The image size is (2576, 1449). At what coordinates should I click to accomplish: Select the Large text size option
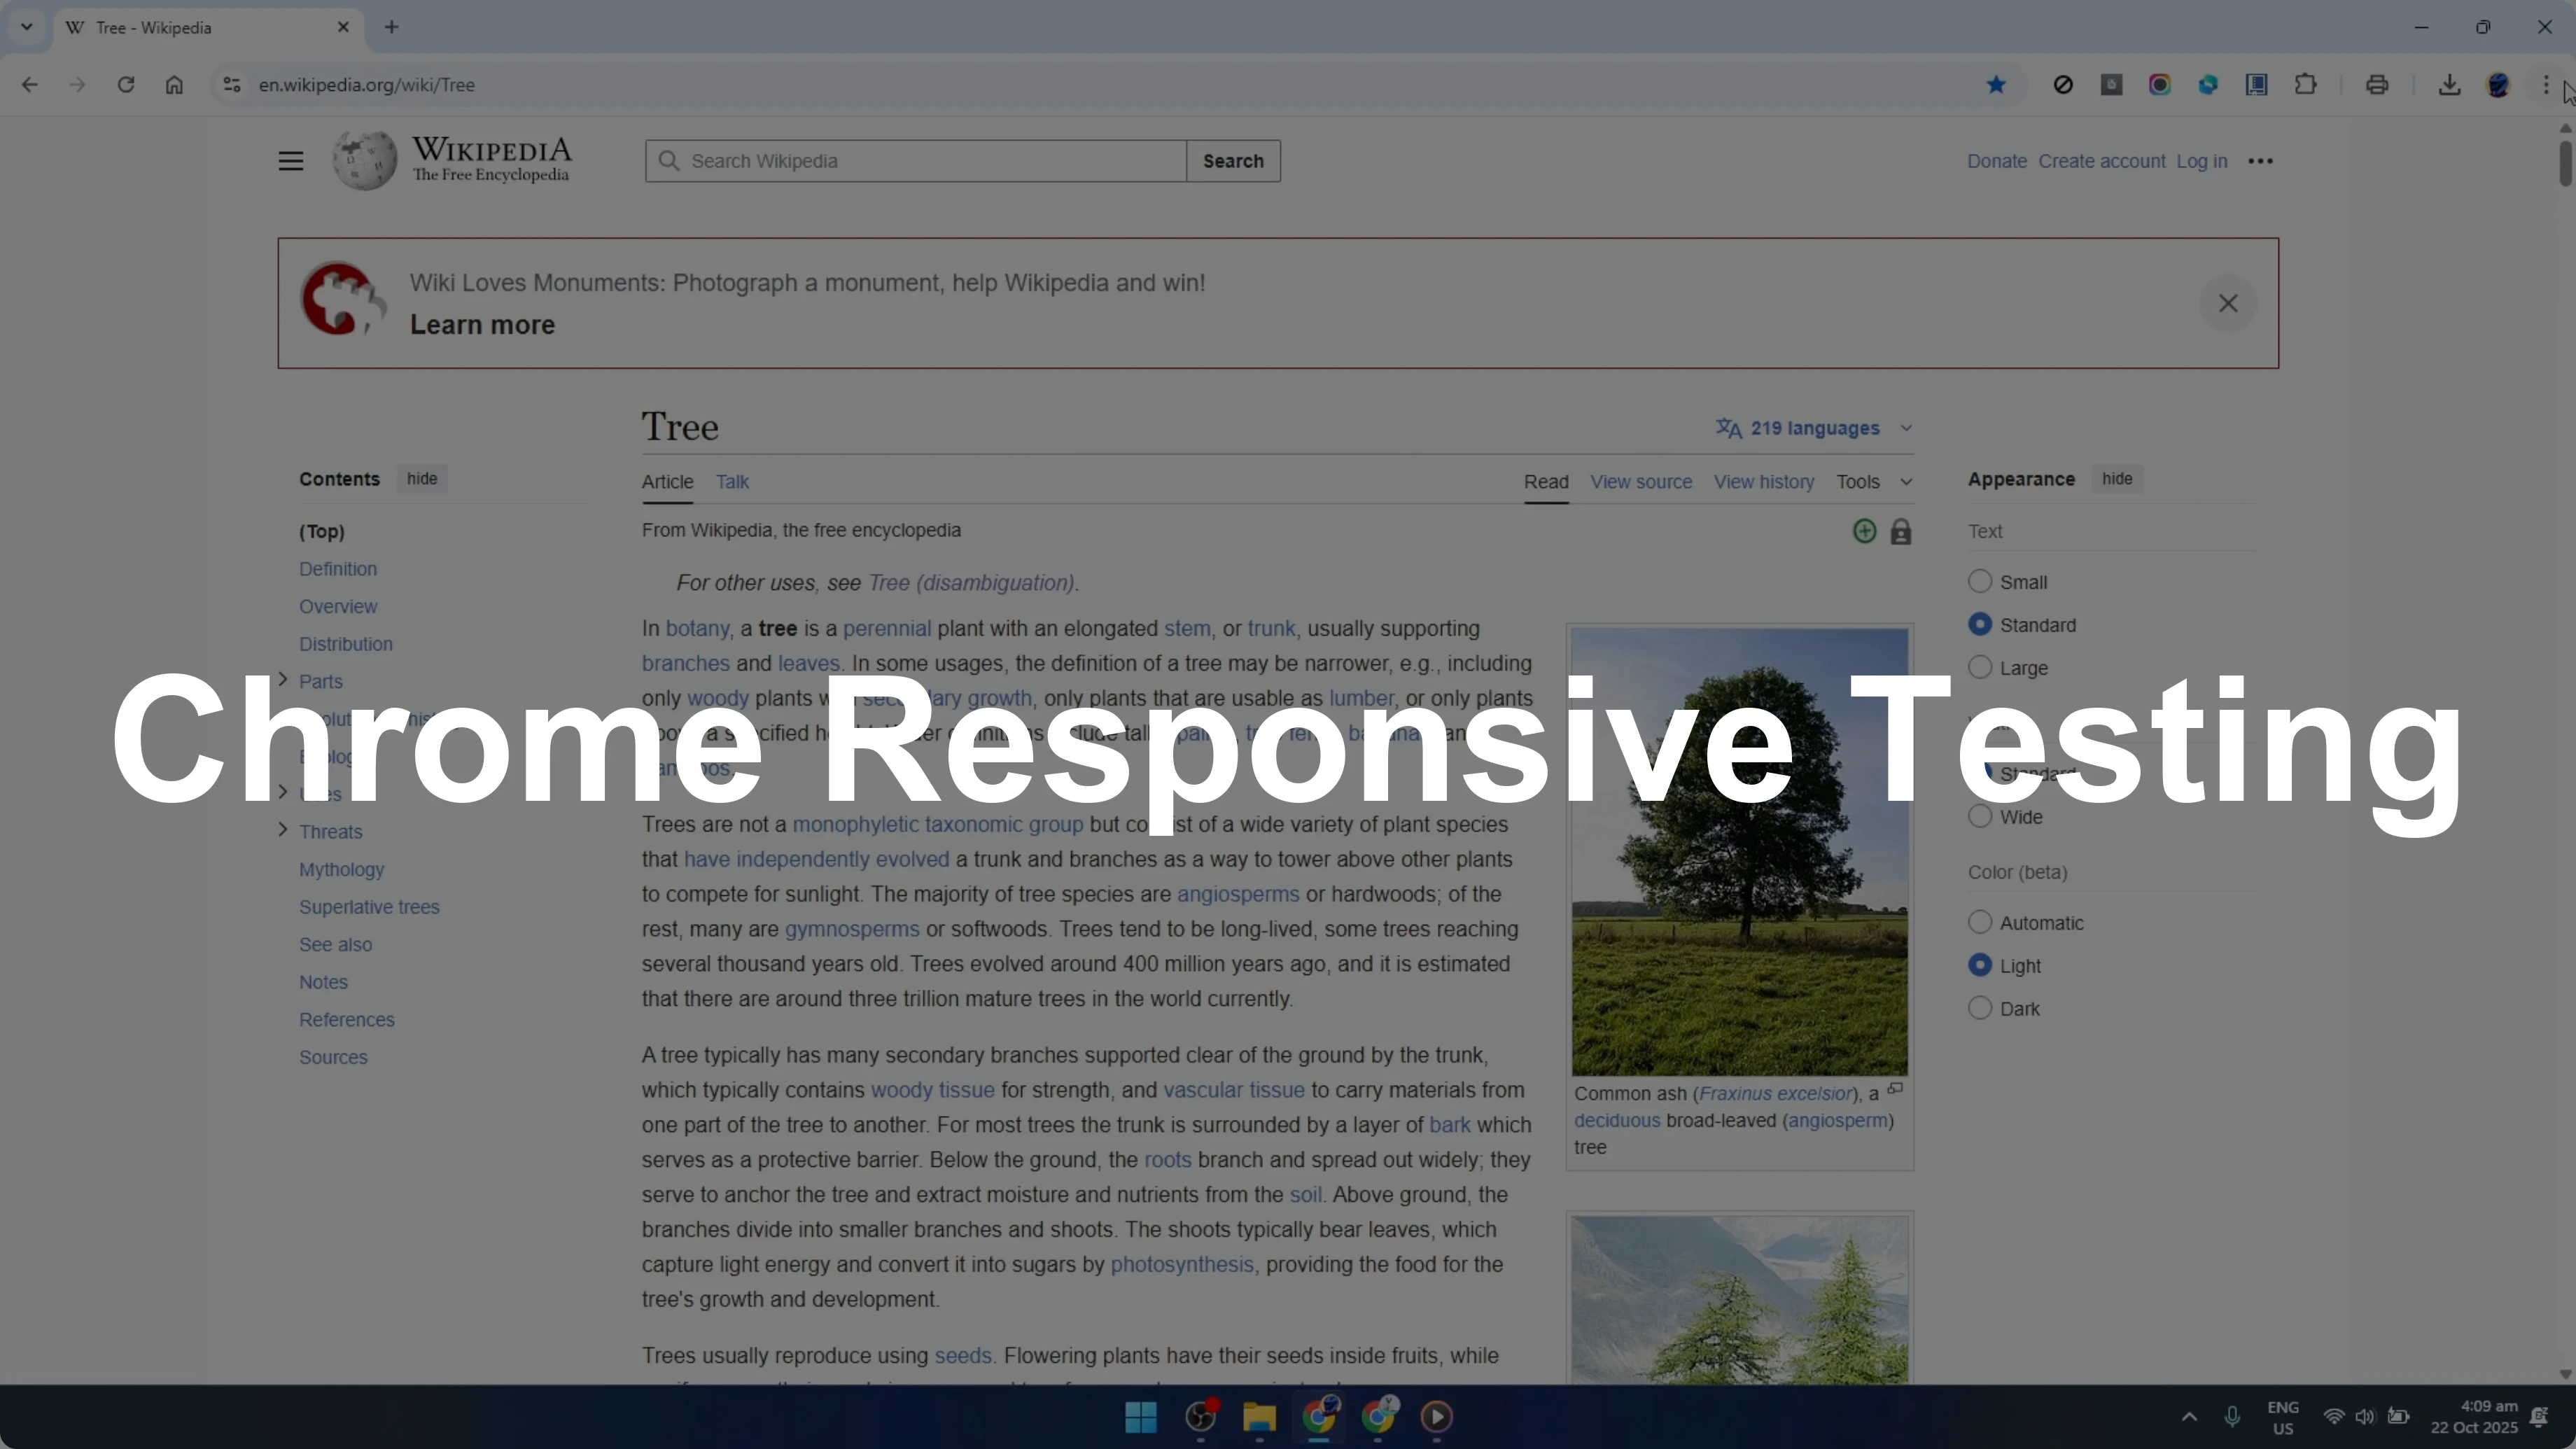pyautogui.click(x=1980, y=668)
